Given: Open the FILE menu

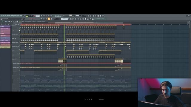Looking at the screenshot, I should (x=1, y=16).
